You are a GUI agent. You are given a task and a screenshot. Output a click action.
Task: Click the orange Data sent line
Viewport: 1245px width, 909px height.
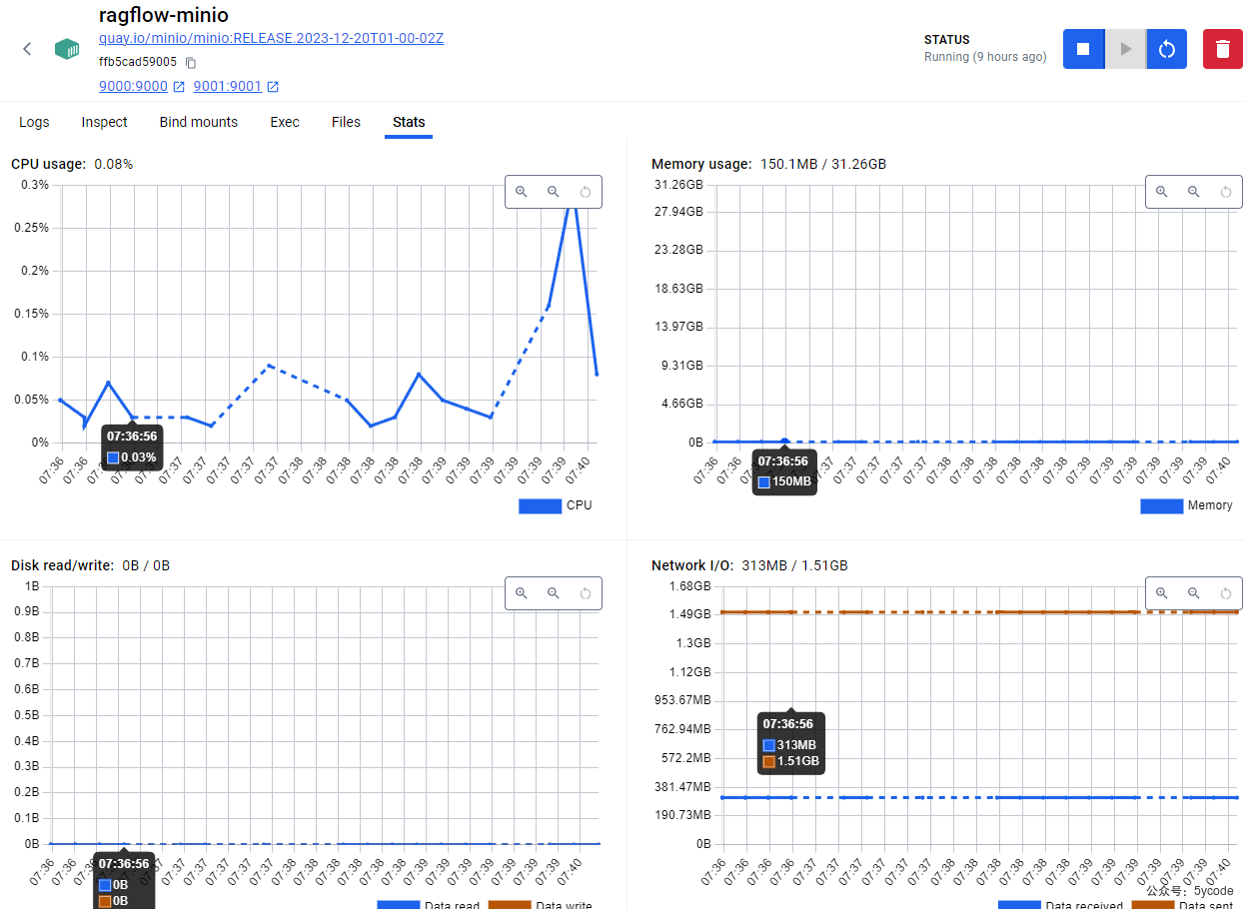979,612
